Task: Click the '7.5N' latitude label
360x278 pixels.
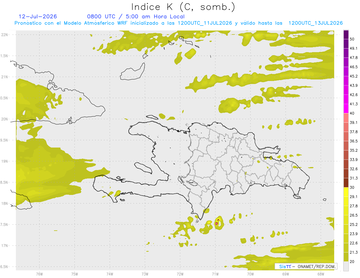Action: pos(4,225)
